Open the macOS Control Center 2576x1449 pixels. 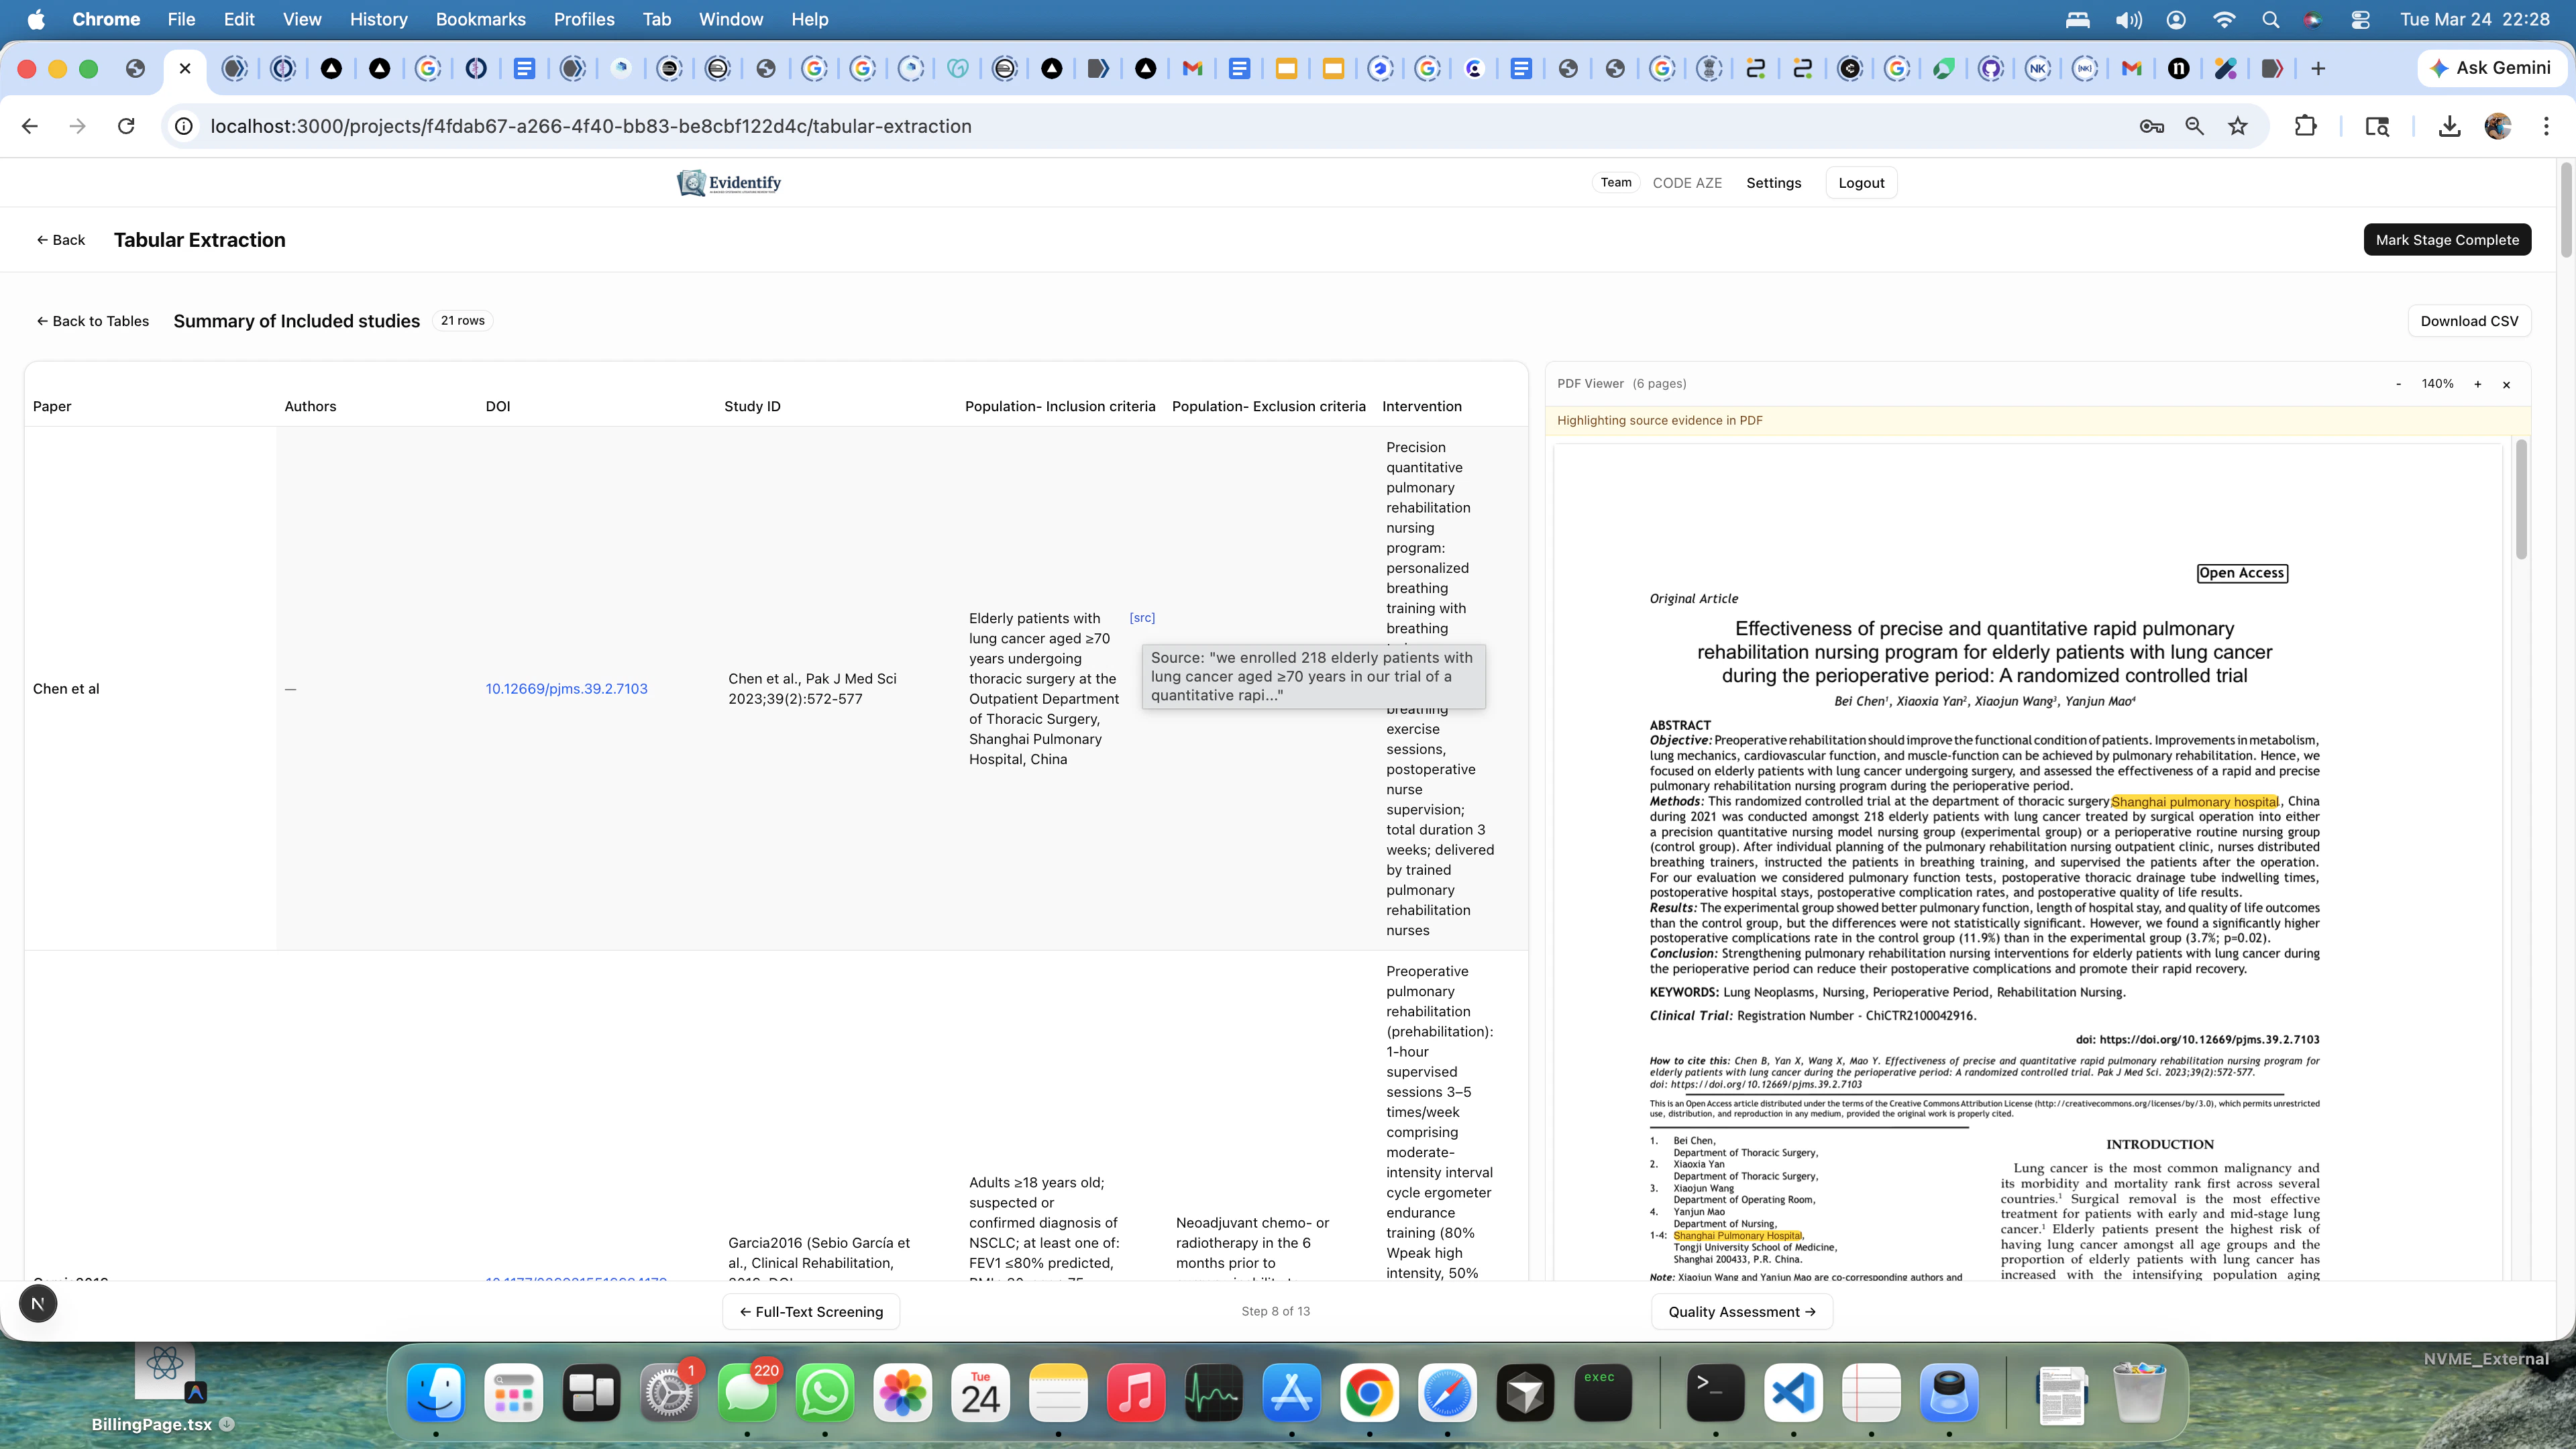[x=2360, y=19]
